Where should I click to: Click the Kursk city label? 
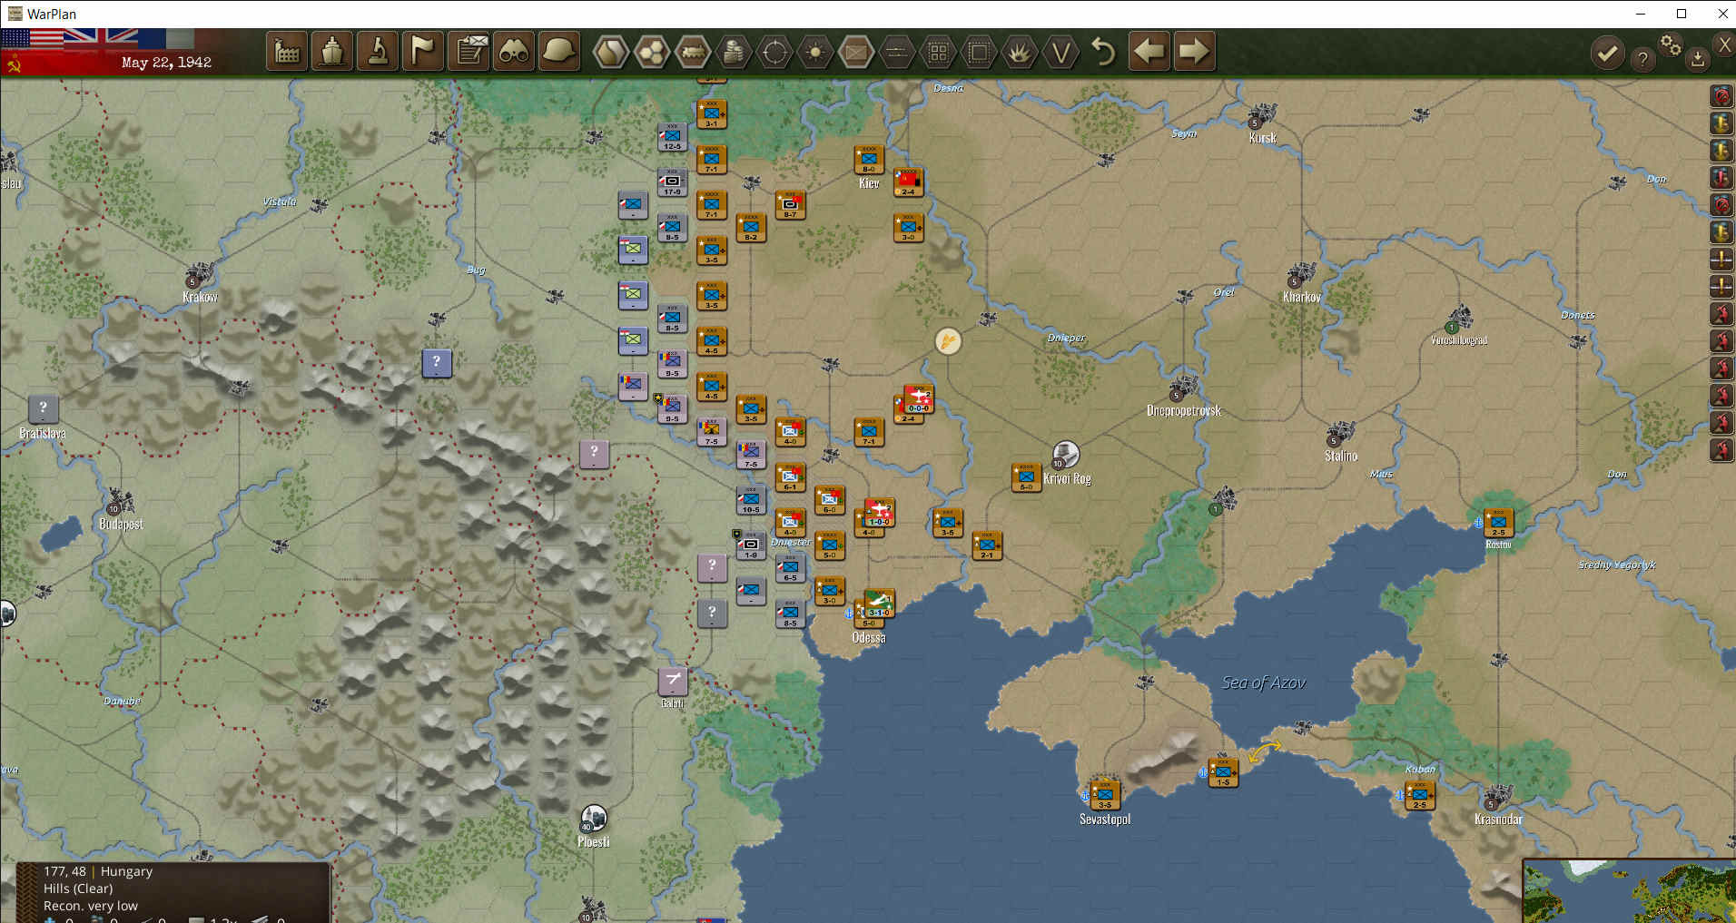tap(1262, 138)
